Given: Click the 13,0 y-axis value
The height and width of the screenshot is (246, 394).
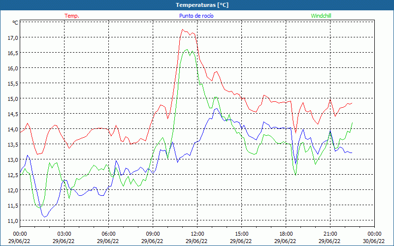Looking at the screenshot, I should (13, 159).
